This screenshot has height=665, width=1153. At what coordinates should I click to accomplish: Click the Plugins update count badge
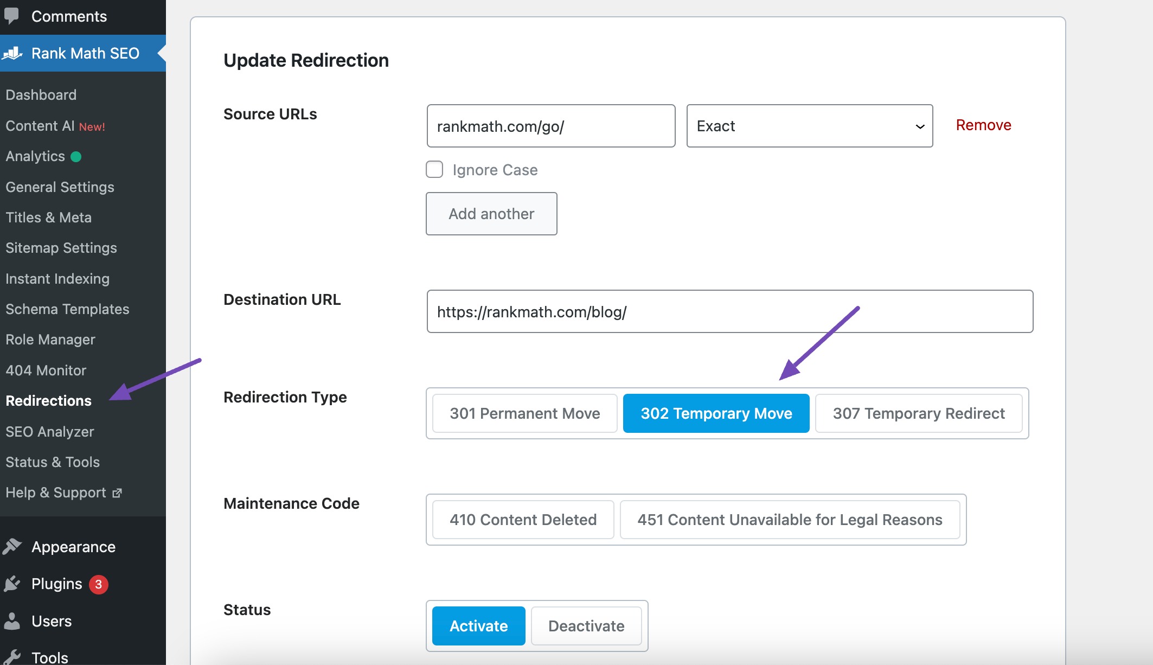[x=99, y=584]
